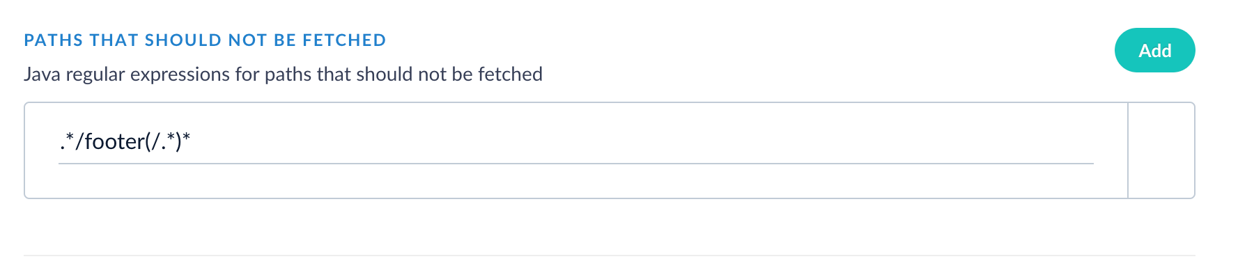Viewport: 1238px width, 259px height.
Task: Click the trailing (/.*)* group in the field
Action: point(167,142)
